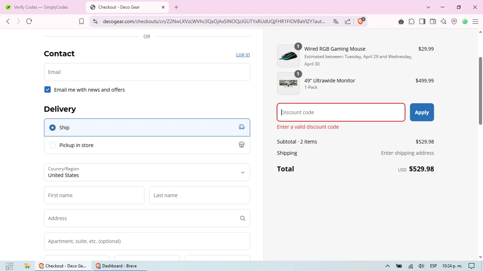Uncheck Email me with news and offers

pos(47,90)
